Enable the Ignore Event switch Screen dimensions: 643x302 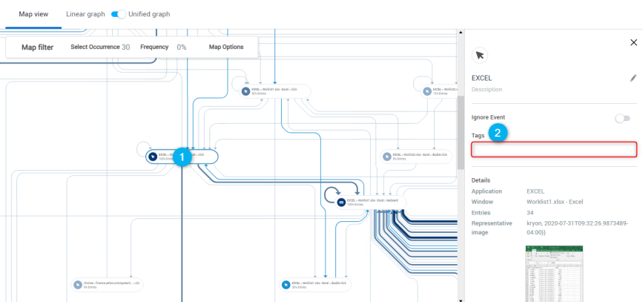point(622,119)
